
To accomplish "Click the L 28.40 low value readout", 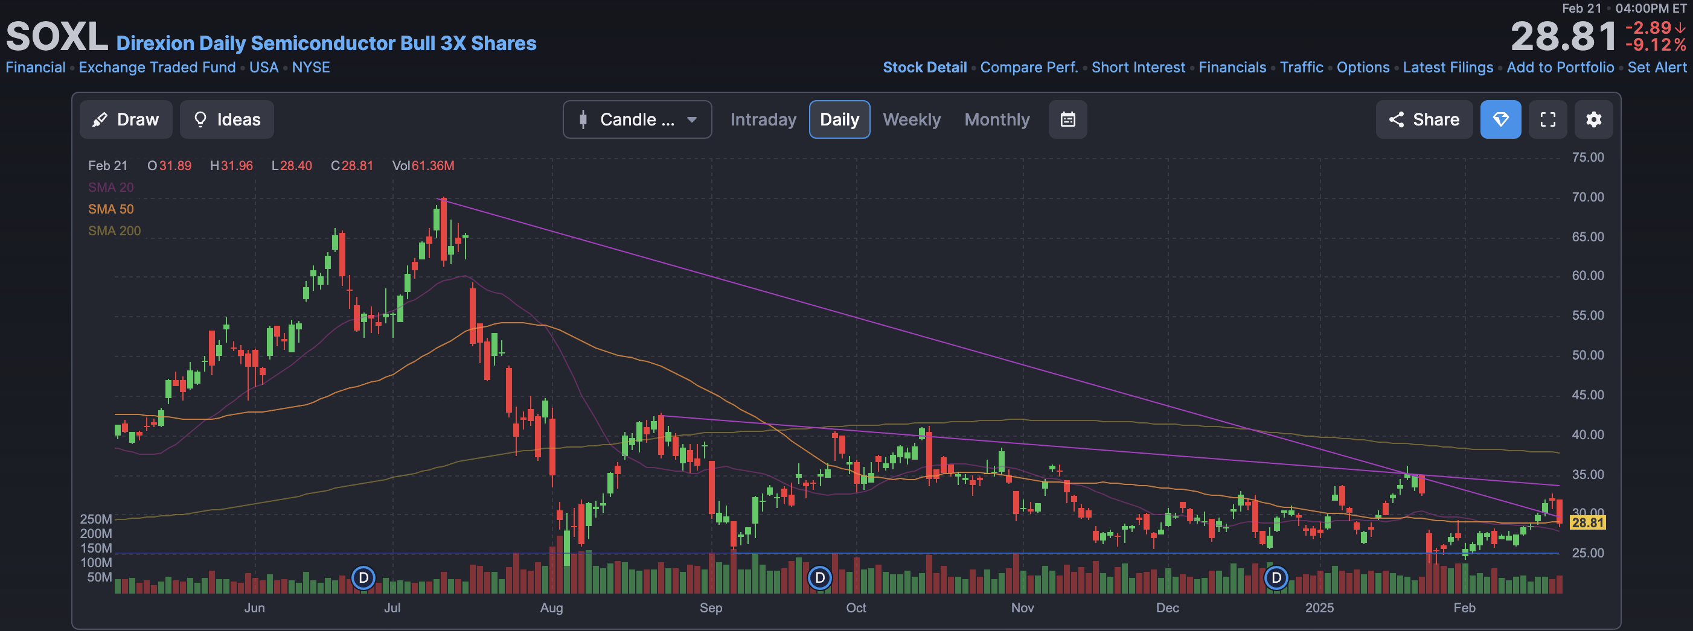I will (292, 165).
